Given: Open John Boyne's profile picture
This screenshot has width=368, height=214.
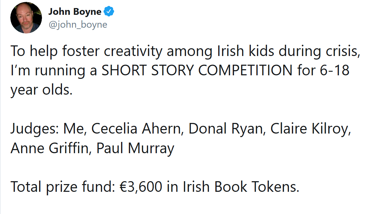Looking at the screenshot, I should 26,18.
